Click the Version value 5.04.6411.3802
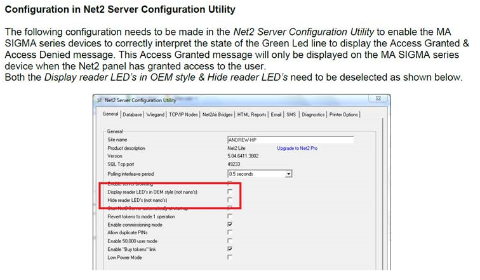This screenshot has height=280, width=480. pyautogui.click(x=243, y=156)
